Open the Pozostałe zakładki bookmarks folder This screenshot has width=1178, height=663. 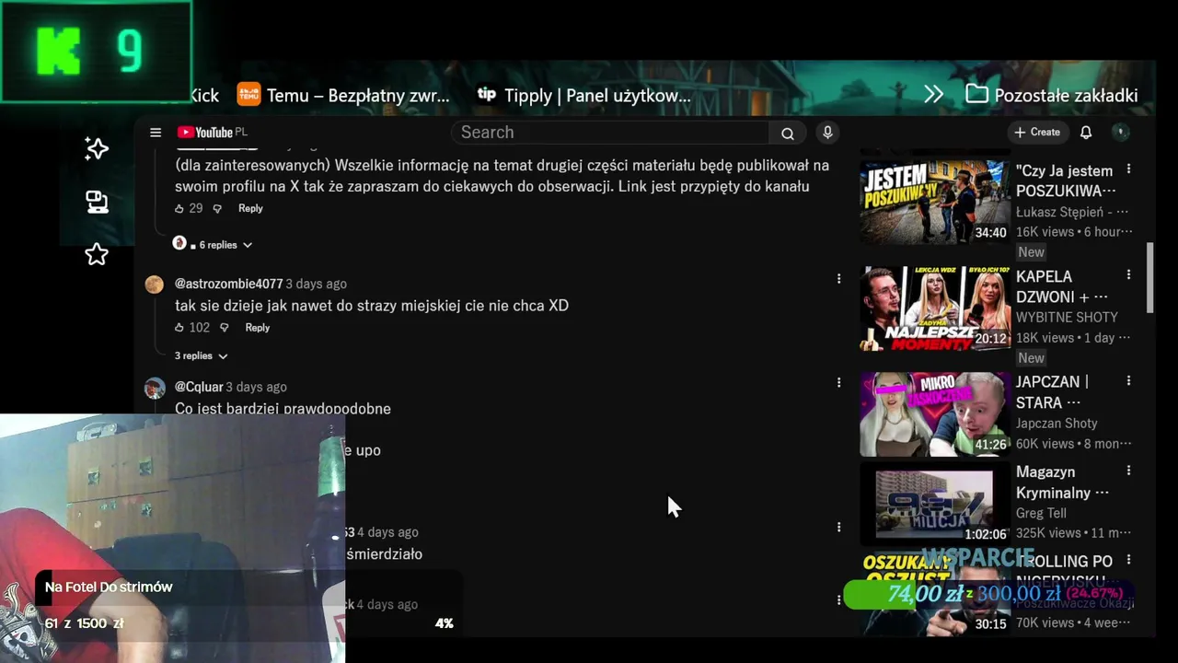(1052, 95)
